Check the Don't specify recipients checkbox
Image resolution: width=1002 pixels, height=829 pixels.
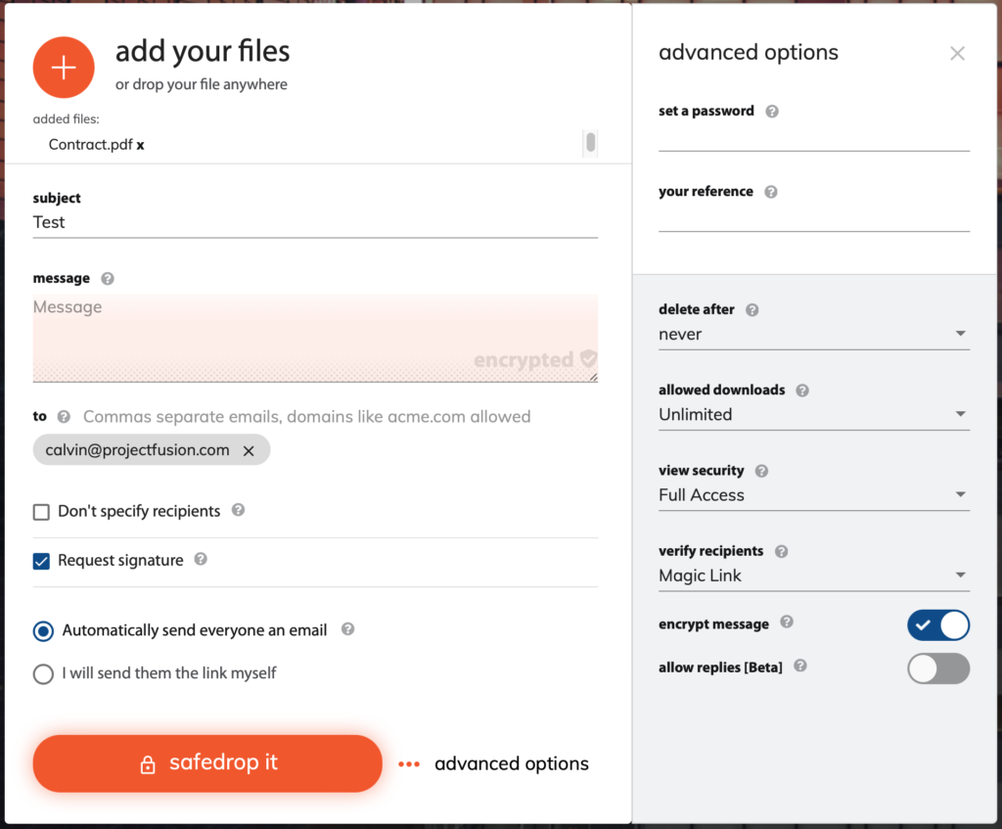(41, 512)
